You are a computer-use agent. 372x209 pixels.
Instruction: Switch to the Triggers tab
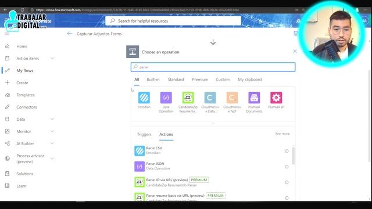(x=144, y=134)
